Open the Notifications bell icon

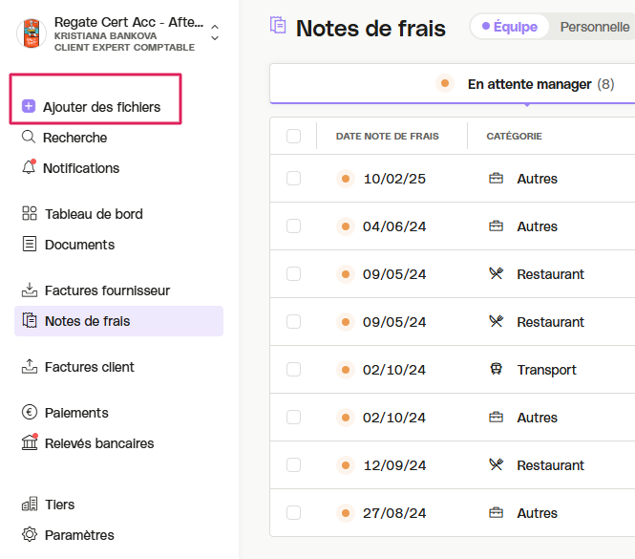pyautogui.click(x=29, y=167)
